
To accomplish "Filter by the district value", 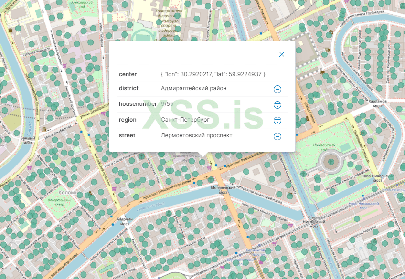I will click(277, 89).
